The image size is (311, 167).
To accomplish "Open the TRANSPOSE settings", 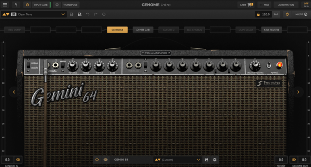I will point(70,5).
